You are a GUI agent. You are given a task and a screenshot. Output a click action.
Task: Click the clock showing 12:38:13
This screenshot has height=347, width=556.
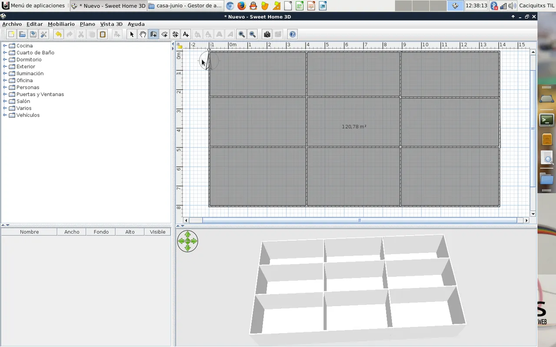pos(476,6)
